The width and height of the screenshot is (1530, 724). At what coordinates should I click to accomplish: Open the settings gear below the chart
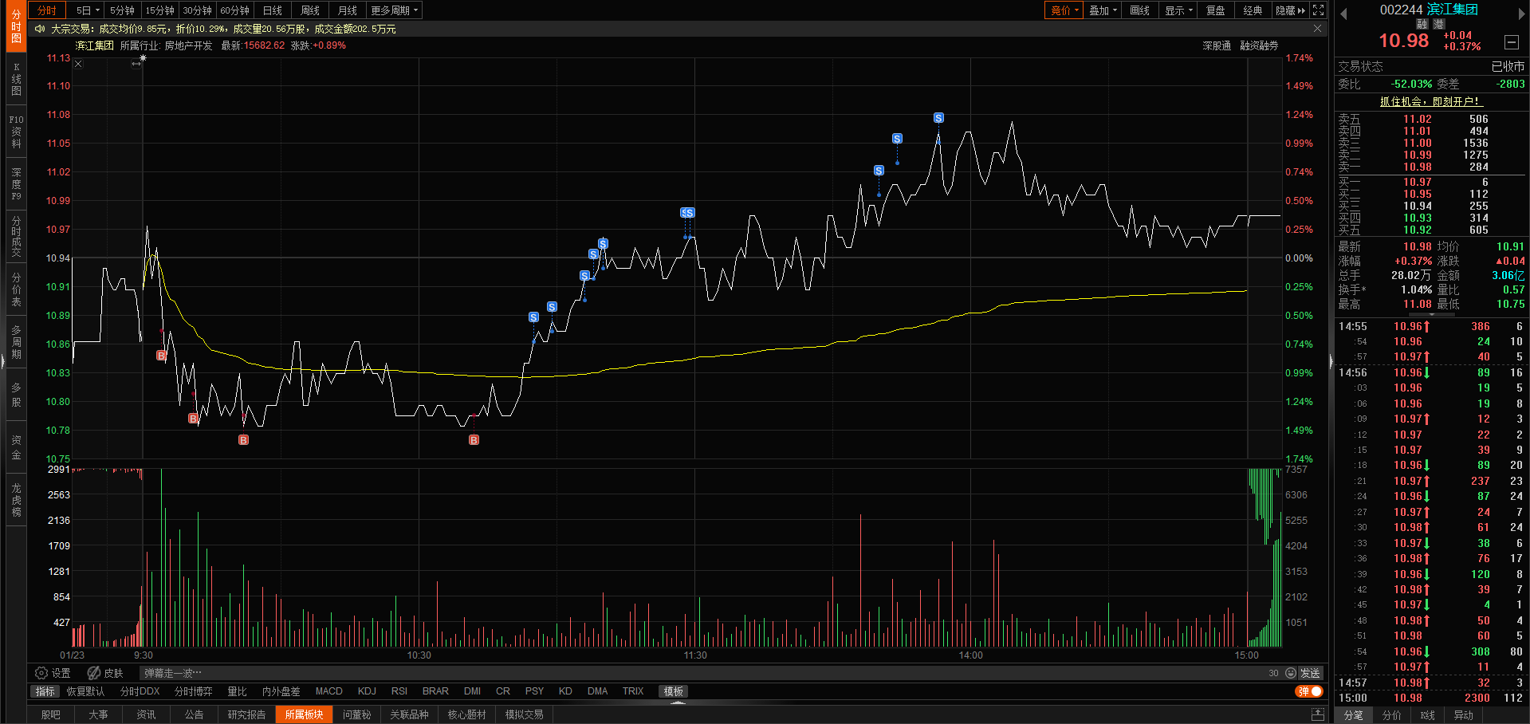tap(41, 673)
